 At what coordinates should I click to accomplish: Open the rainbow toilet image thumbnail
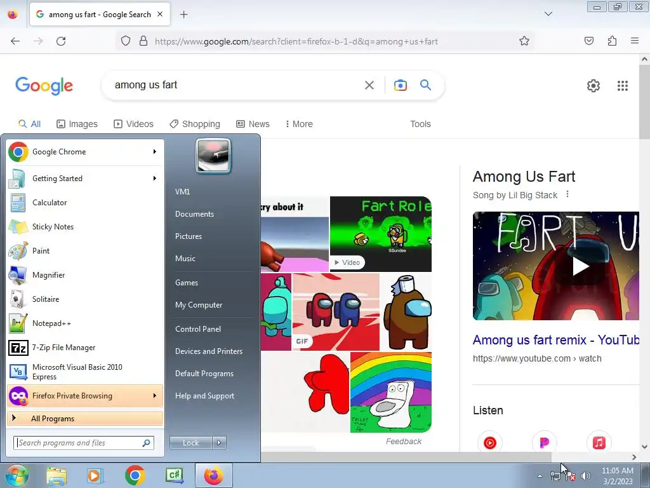pyautogui.click(x=391, y=392)
